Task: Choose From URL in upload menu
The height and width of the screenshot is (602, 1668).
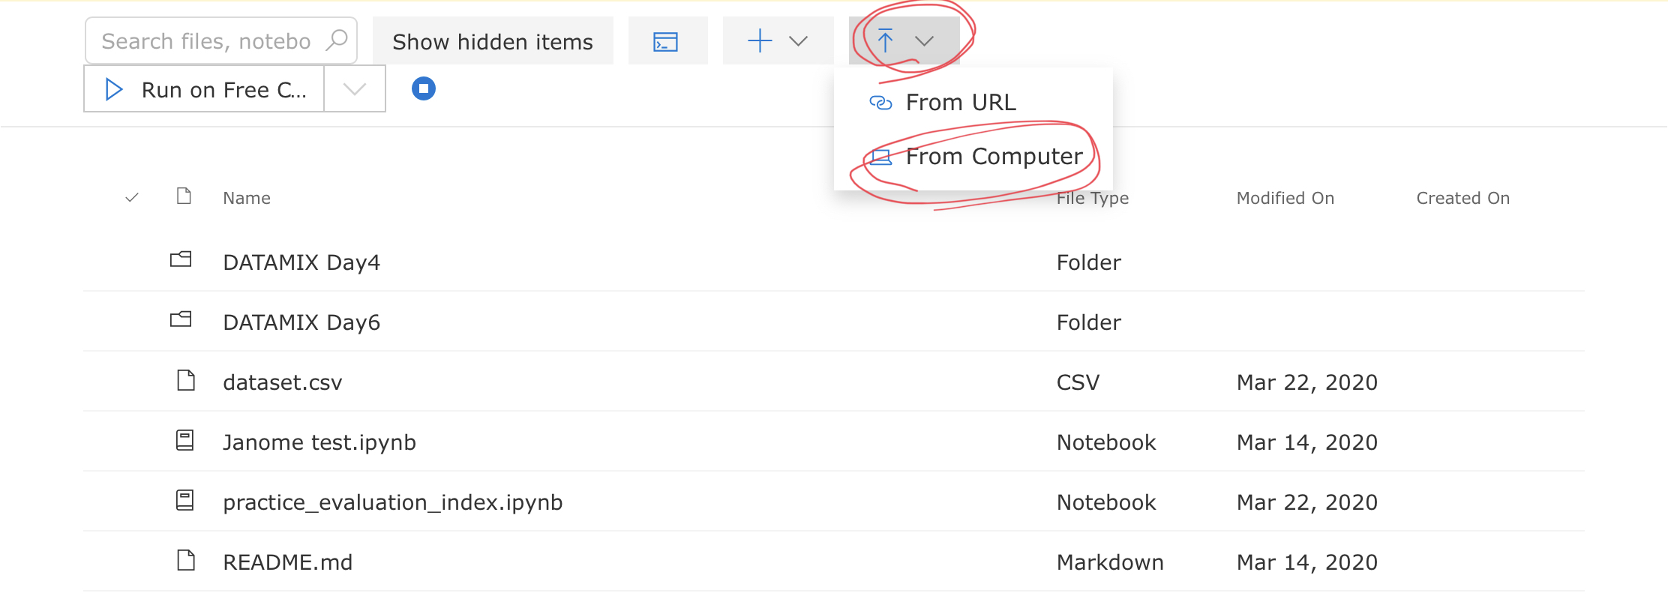Action: (961, 102)
